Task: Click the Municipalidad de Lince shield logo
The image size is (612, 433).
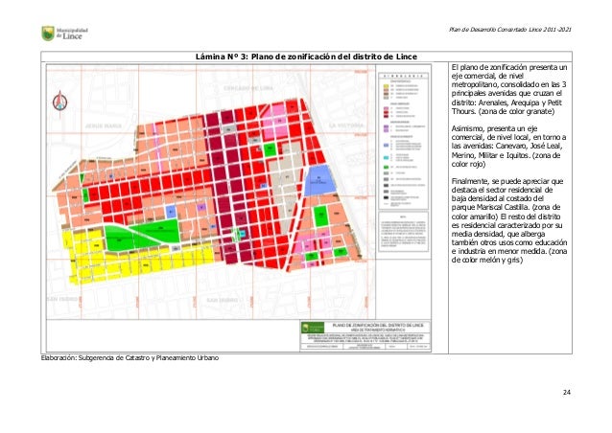Action: (x=21, y=34)
